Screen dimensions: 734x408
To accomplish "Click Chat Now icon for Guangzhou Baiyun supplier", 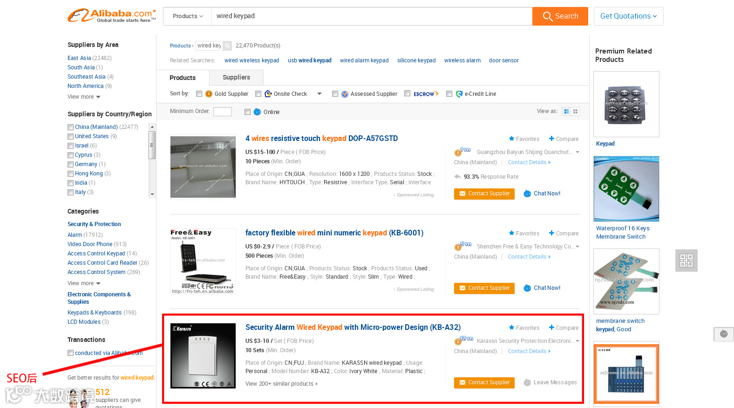I will tap(527, 194).
